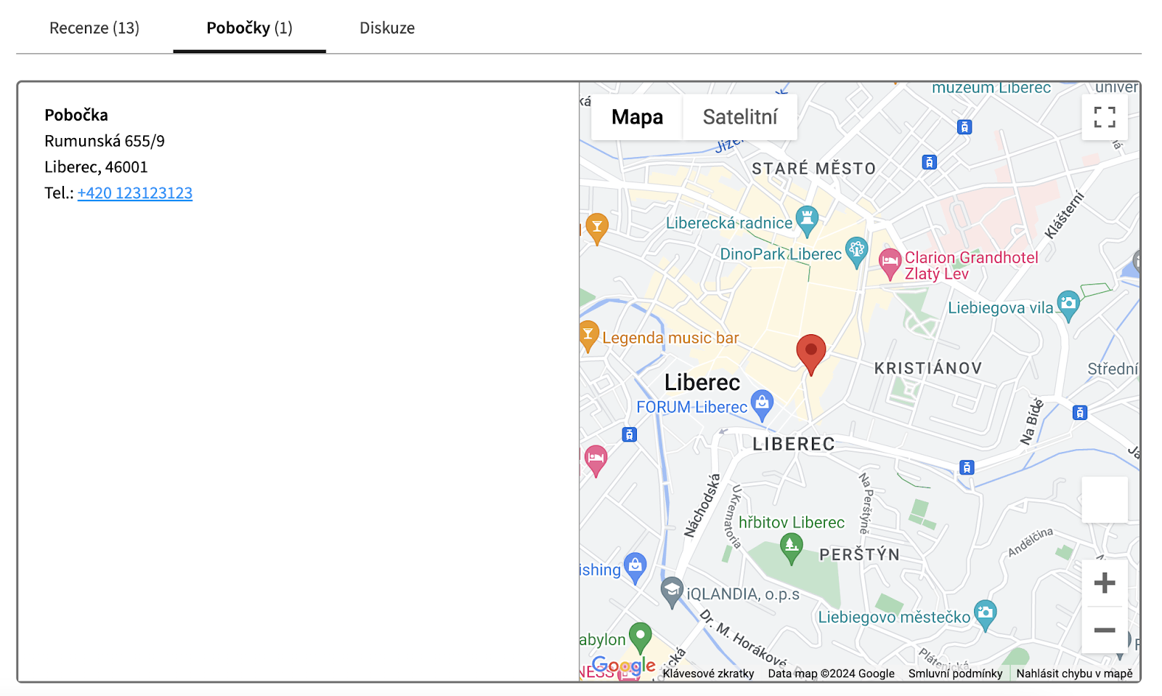This screenshot has width=1162, height=696.
Task: Call the phone number +420 123123123
Action: click(135, 193)
